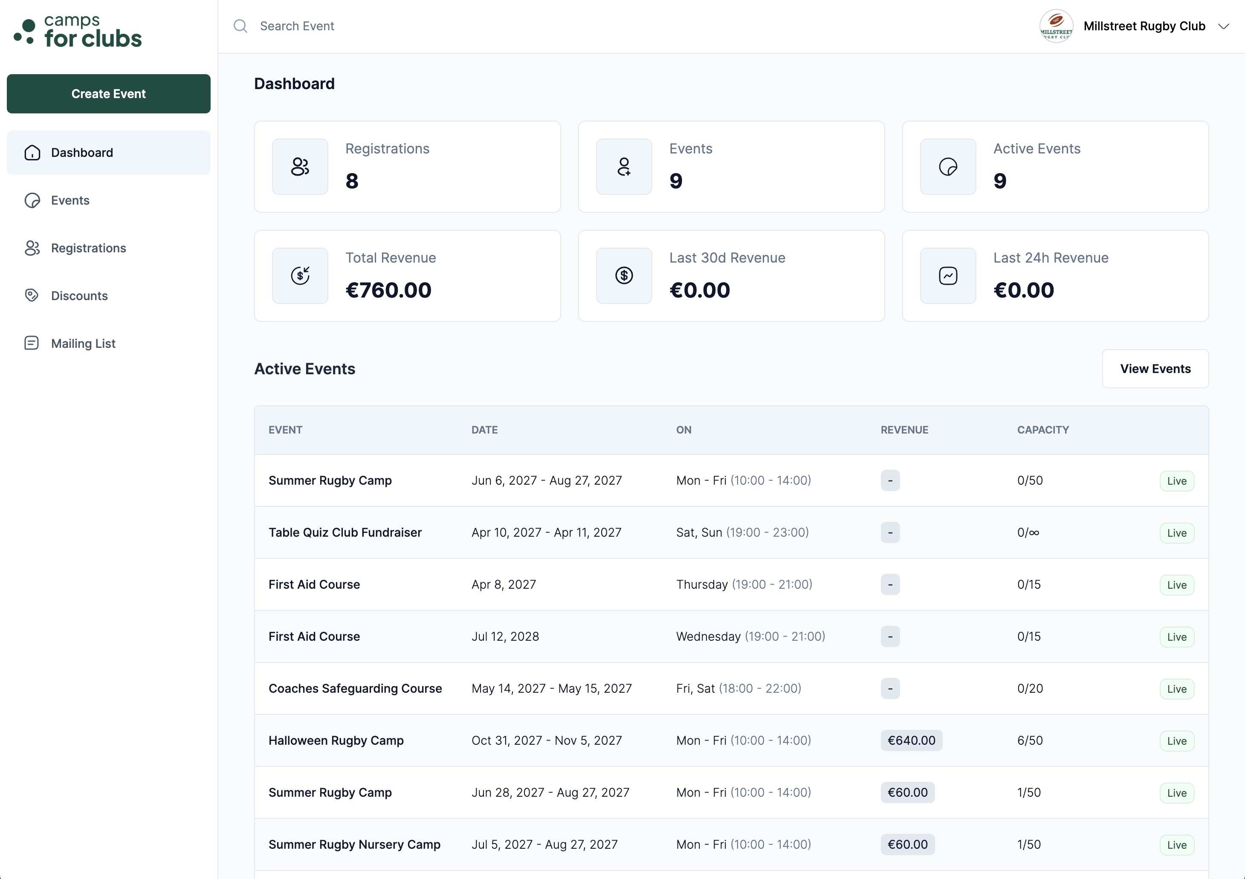Click the camps for clubs logo

coord(78,31)
